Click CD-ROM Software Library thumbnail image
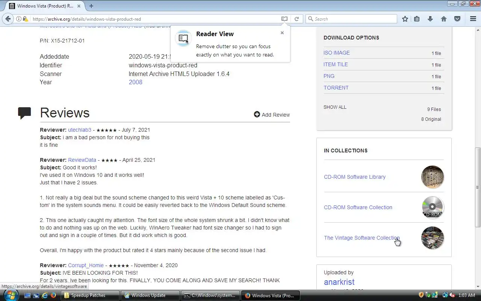 tap(433, 177)
